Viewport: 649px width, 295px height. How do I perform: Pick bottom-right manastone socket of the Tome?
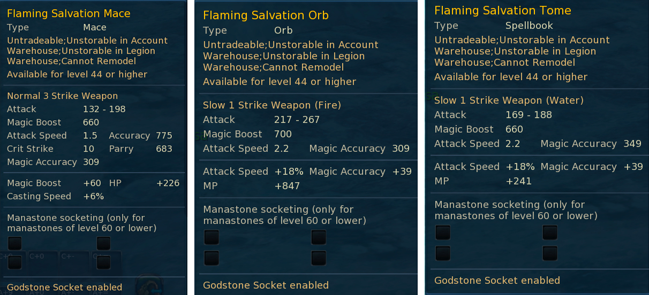coord(550,253)
